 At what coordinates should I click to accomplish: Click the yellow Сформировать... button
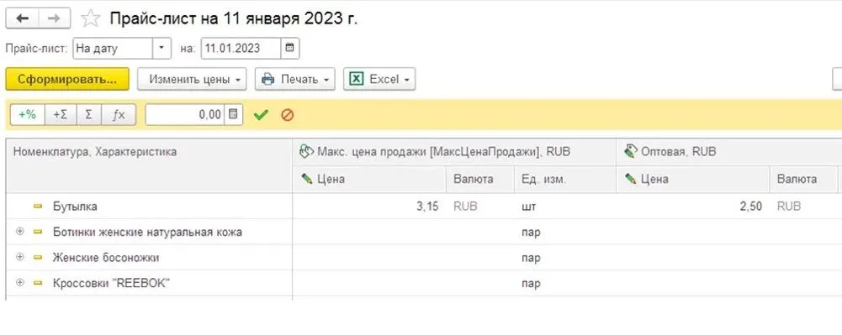coord(67,79)
